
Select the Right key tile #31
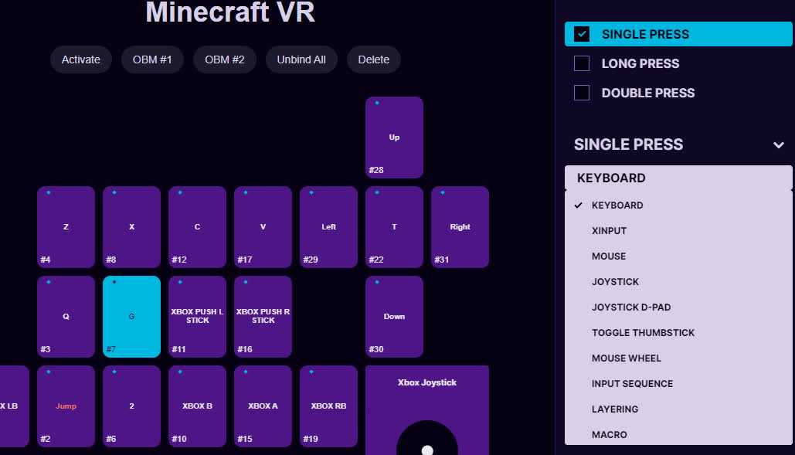click(x=460, y=227)
